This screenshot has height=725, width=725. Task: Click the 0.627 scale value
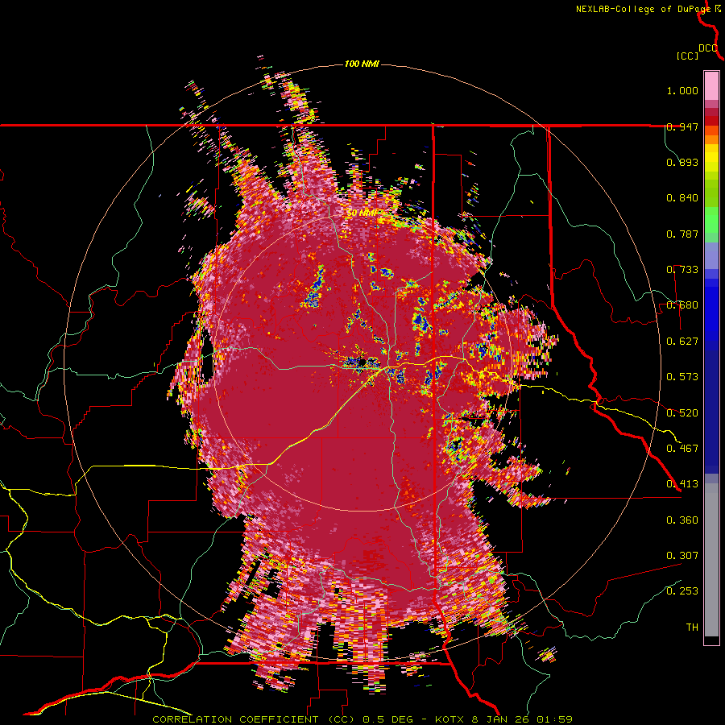point(682,342)
